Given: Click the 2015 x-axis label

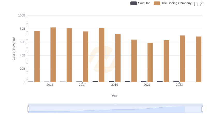Looking at the screenshot, I should (x=50, y=85).
